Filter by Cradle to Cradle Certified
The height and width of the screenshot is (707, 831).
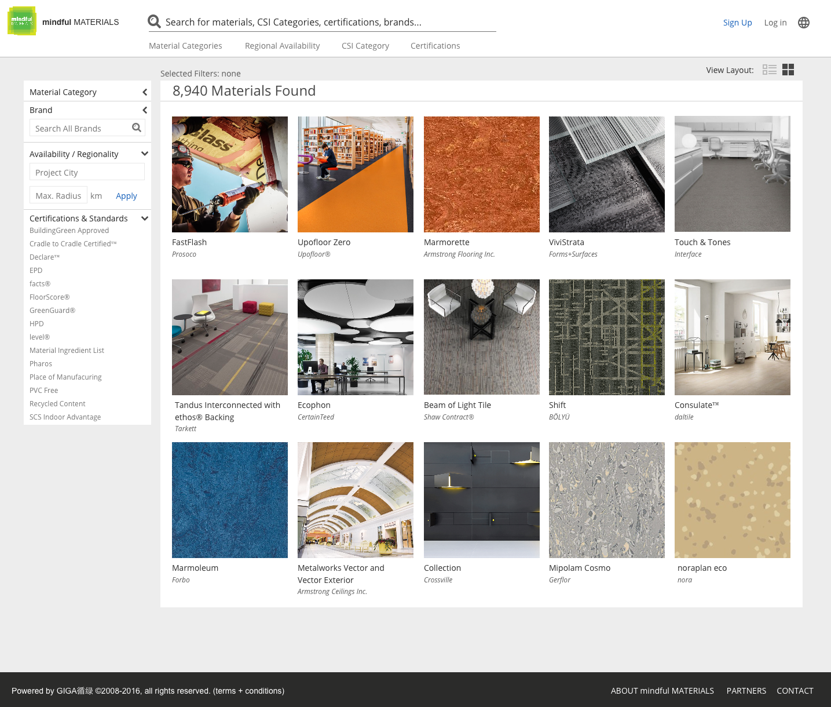(x=73, y=244)
